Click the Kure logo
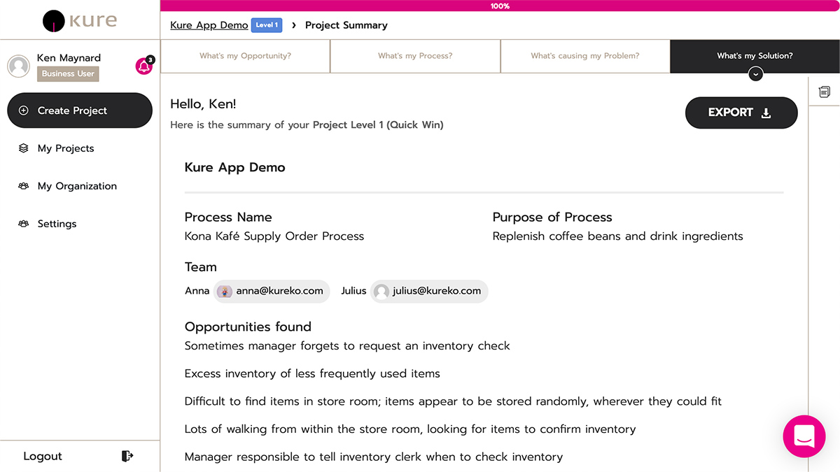The width and height of the screenshot is (840, 472). [79, 20]
